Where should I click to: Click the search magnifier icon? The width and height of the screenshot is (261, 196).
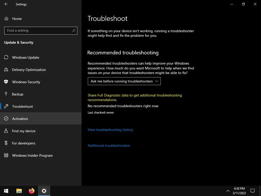click(74, 31)
